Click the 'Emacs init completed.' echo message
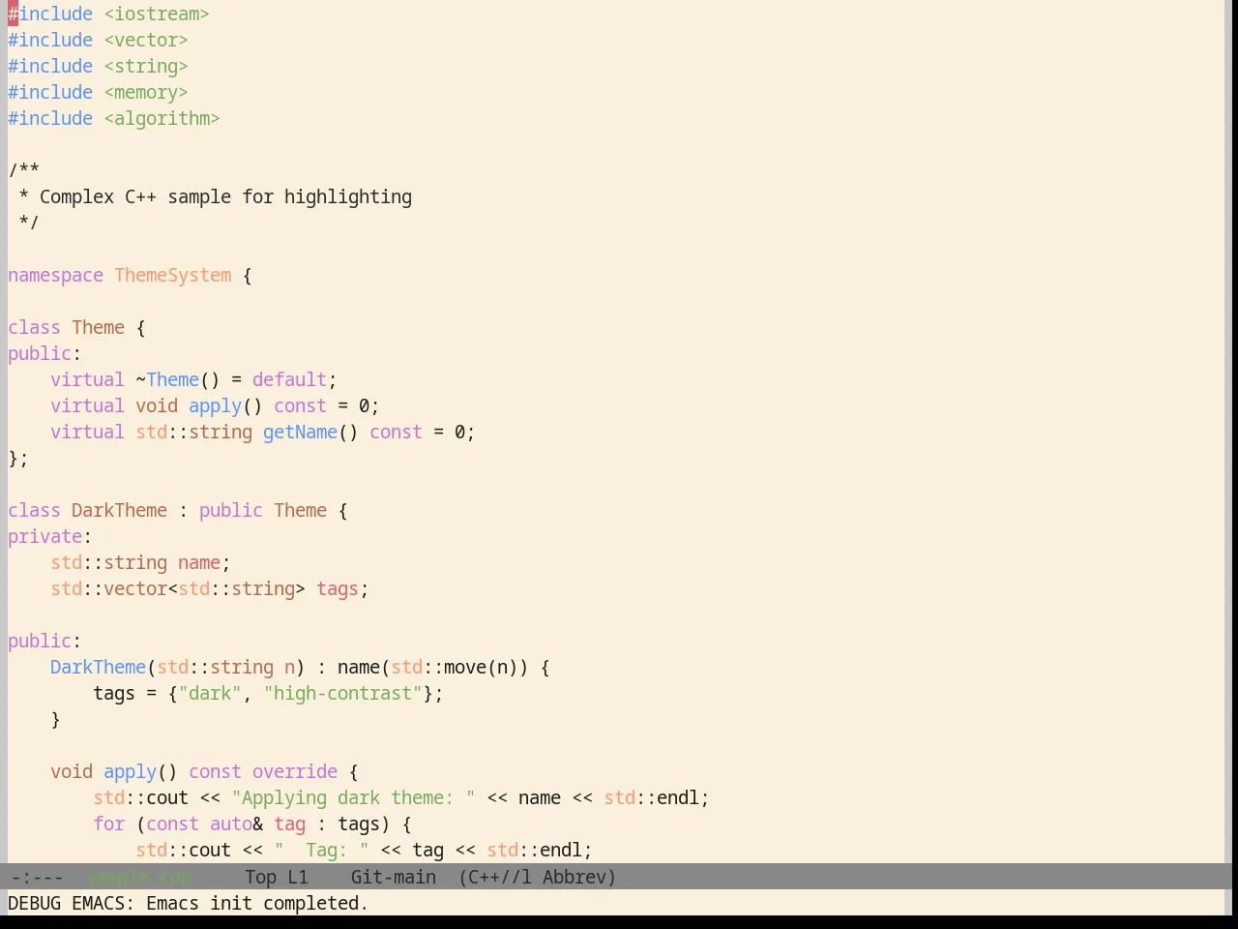Image resolution: width=1238 pixels, height=929 pixels. pyautogui.click(x=257, y=903)
